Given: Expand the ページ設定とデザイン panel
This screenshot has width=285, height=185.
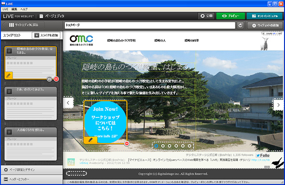Looking at the screenshot, I should click(31, 169).
